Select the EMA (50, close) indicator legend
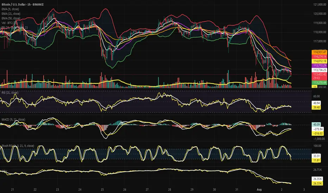The image size is (328, 193). (x=11, y=18)
